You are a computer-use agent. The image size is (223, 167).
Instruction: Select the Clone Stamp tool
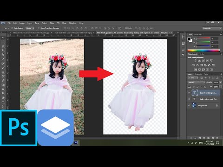coord(3,72)
